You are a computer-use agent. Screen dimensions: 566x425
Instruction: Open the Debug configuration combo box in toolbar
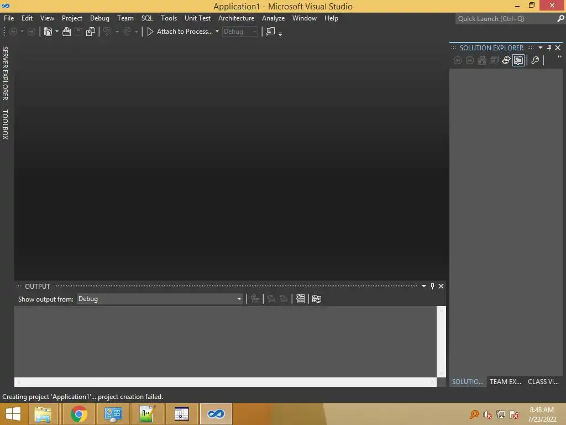click(x=240, y=32)
